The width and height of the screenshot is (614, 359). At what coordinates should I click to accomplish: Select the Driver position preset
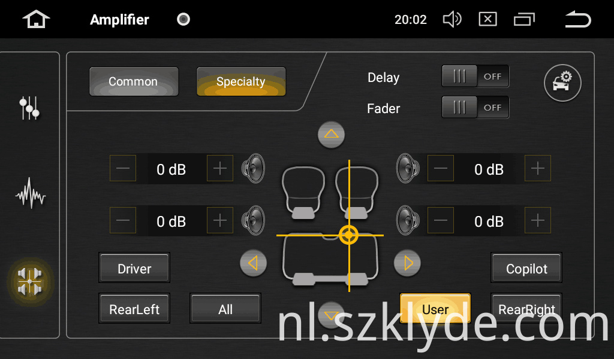134,267
